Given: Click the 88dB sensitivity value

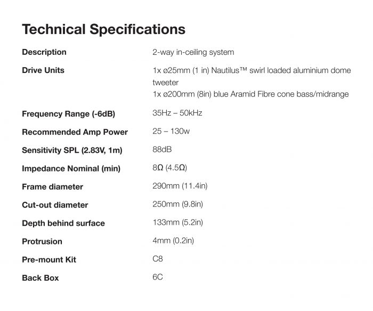Looking at the screenshot, I should pyautogui.click(x=162, y=150).
